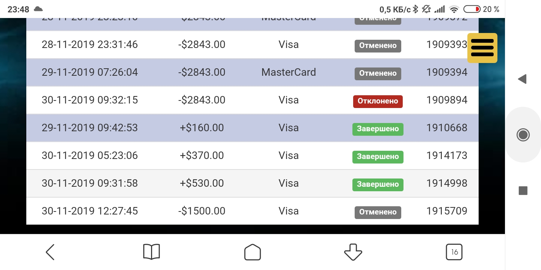Open the yellow hamburger menu

[x=482, y=48]
